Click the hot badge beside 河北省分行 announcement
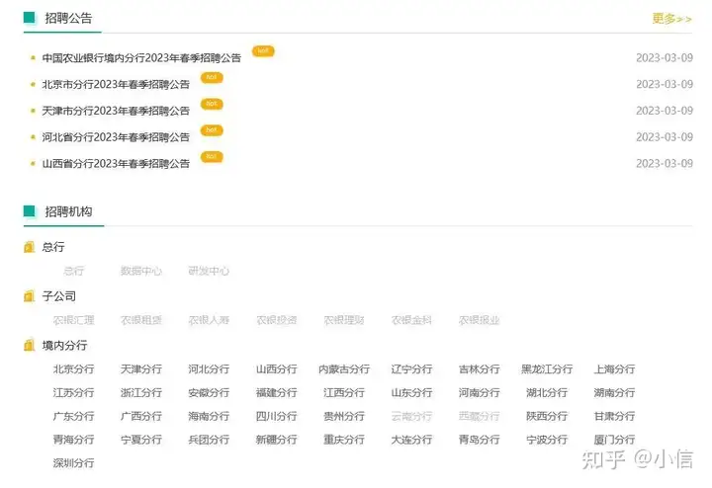This screenshot has width=712, height=488. coord(212,129)
